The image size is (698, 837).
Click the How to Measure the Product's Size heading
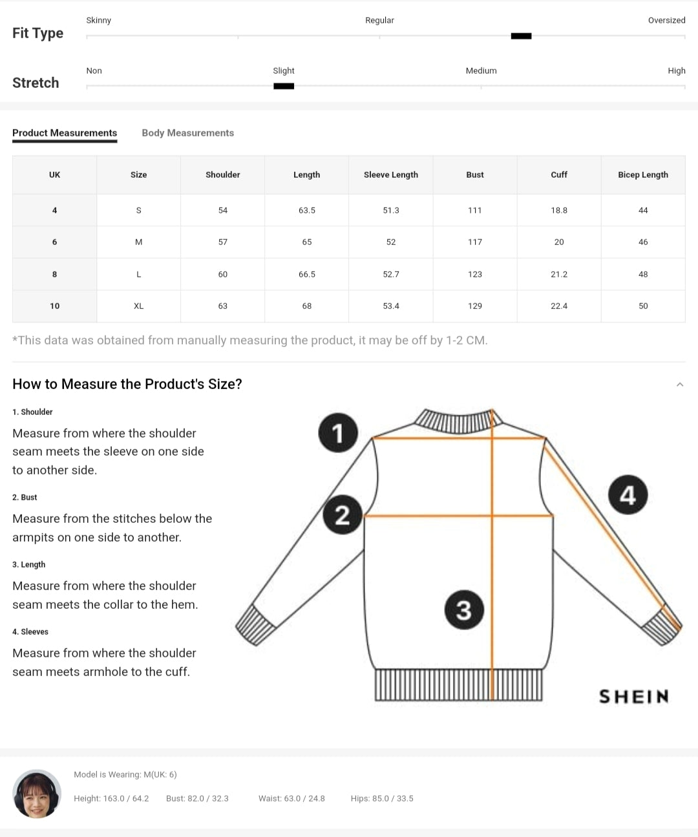coord(127,385)
